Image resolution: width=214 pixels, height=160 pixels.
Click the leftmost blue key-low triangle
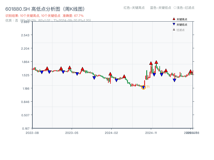(x=42, y=72)
